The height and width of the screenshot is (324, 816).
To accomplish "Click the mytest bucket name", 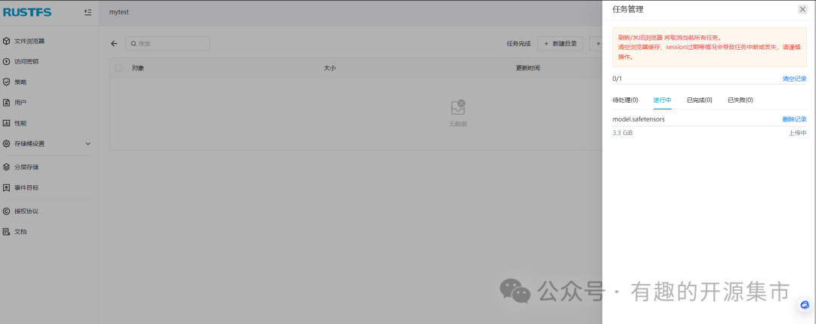I will click(119, 12).
